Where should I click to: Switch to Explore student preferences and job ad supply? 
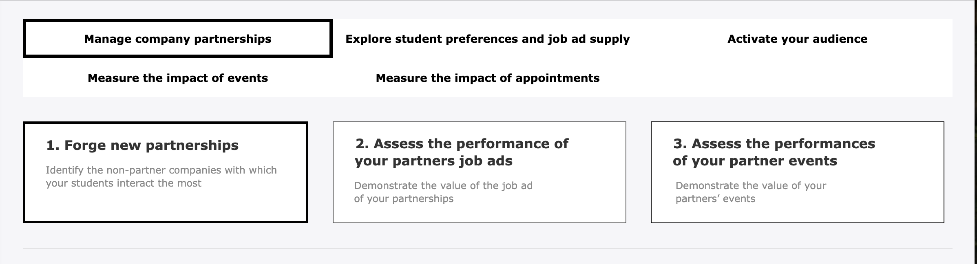[x=487, y=39]
